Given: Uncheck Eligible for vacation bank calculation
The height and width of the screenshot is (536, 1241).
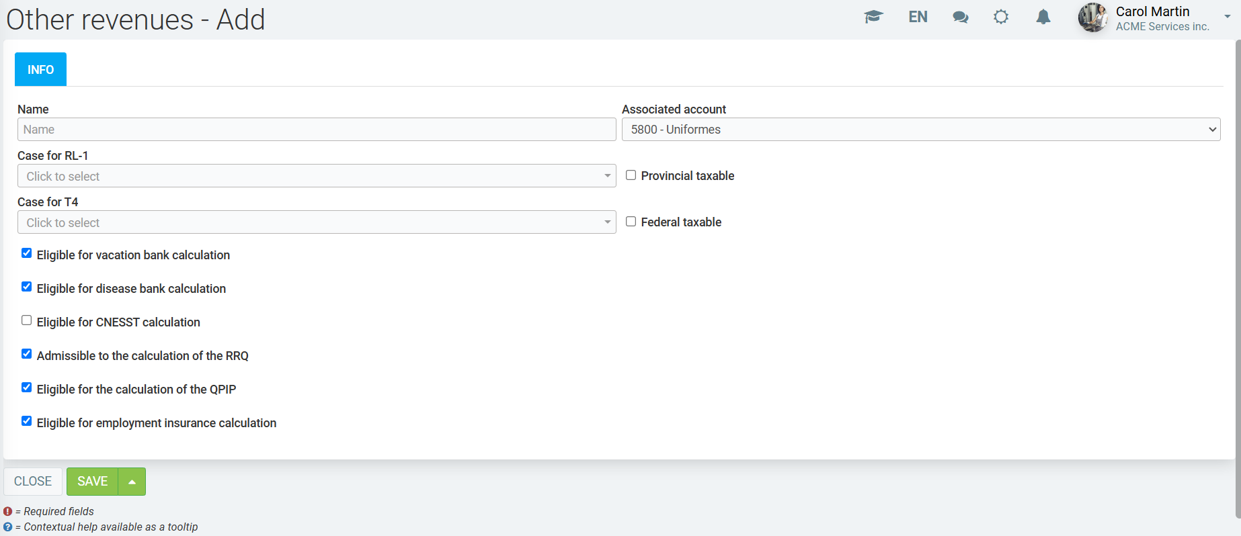Looking at the screenshot, I should coord(27,253).
